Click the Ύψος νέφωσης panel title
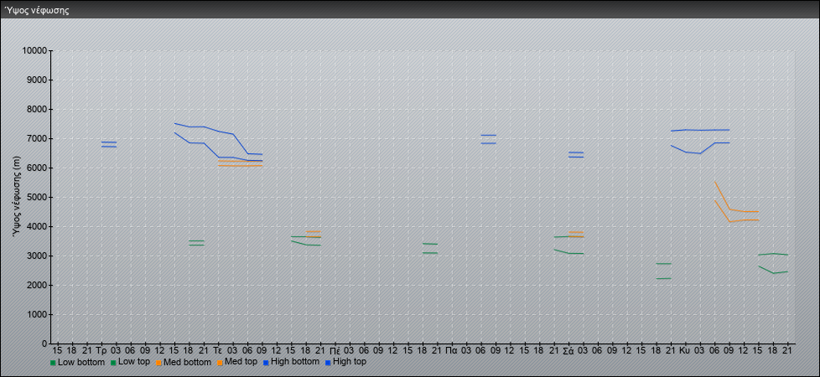 tap(37, 10)
